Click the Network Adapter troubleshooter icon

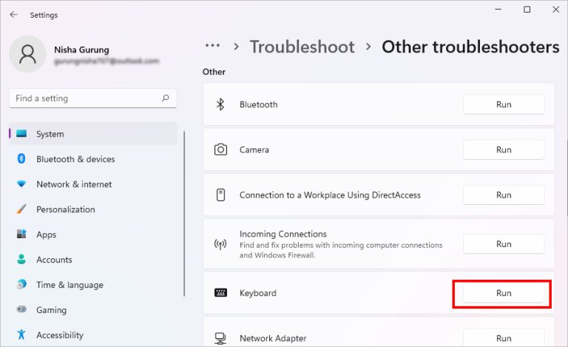(x=220, y=338)
